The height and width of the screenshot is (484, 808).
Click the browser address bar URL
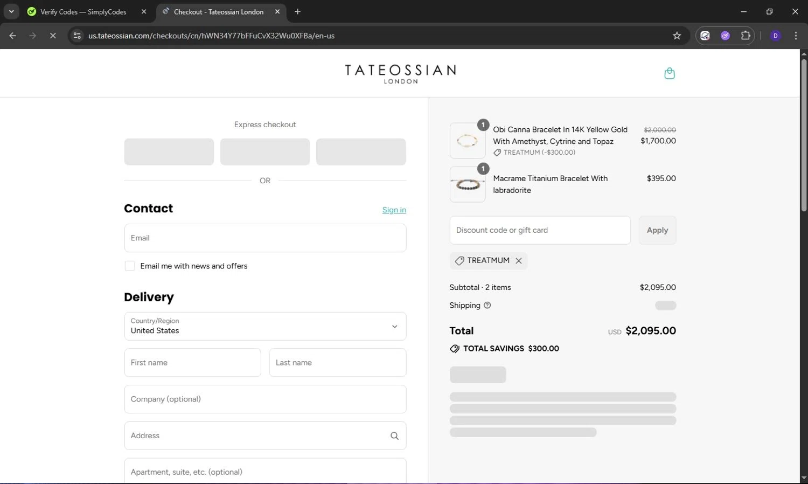coord(211,36)
